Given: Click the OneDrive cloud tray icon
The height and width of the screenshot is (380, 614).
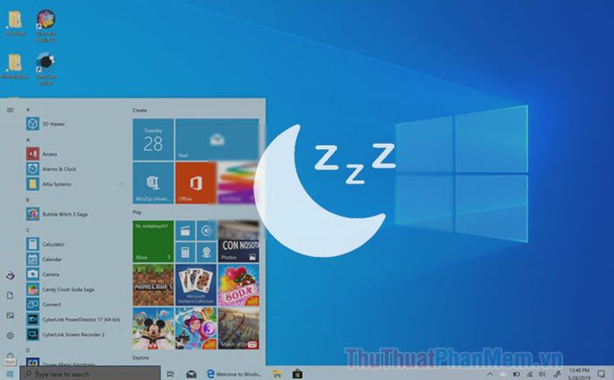Looking at the screenshot, I should 503,374.
